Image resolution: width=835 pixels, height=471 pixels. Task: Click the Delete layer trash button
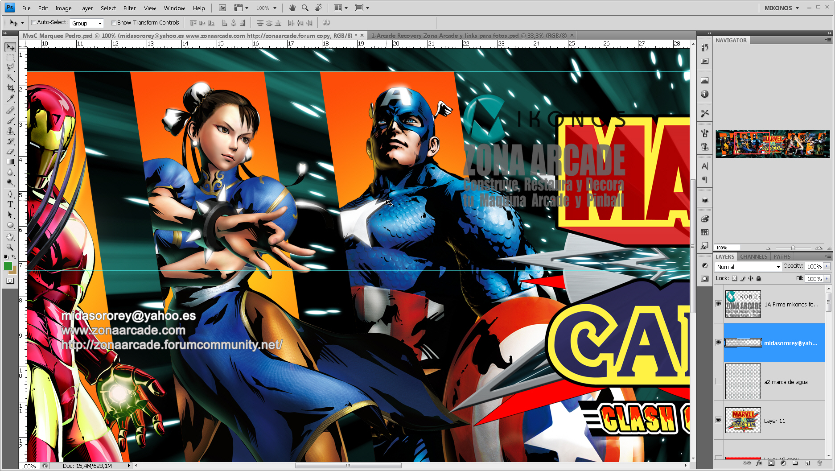coord(819,463)
